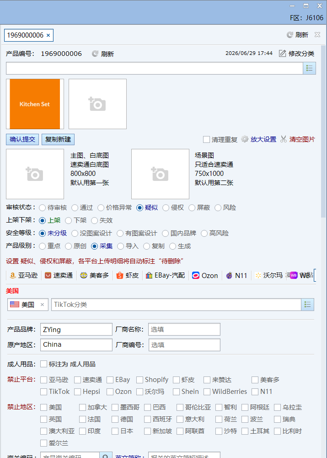The height and width of the screenshot is (458, 327).
Task: Select the 风险 radio option
Action: coord(218,207)
